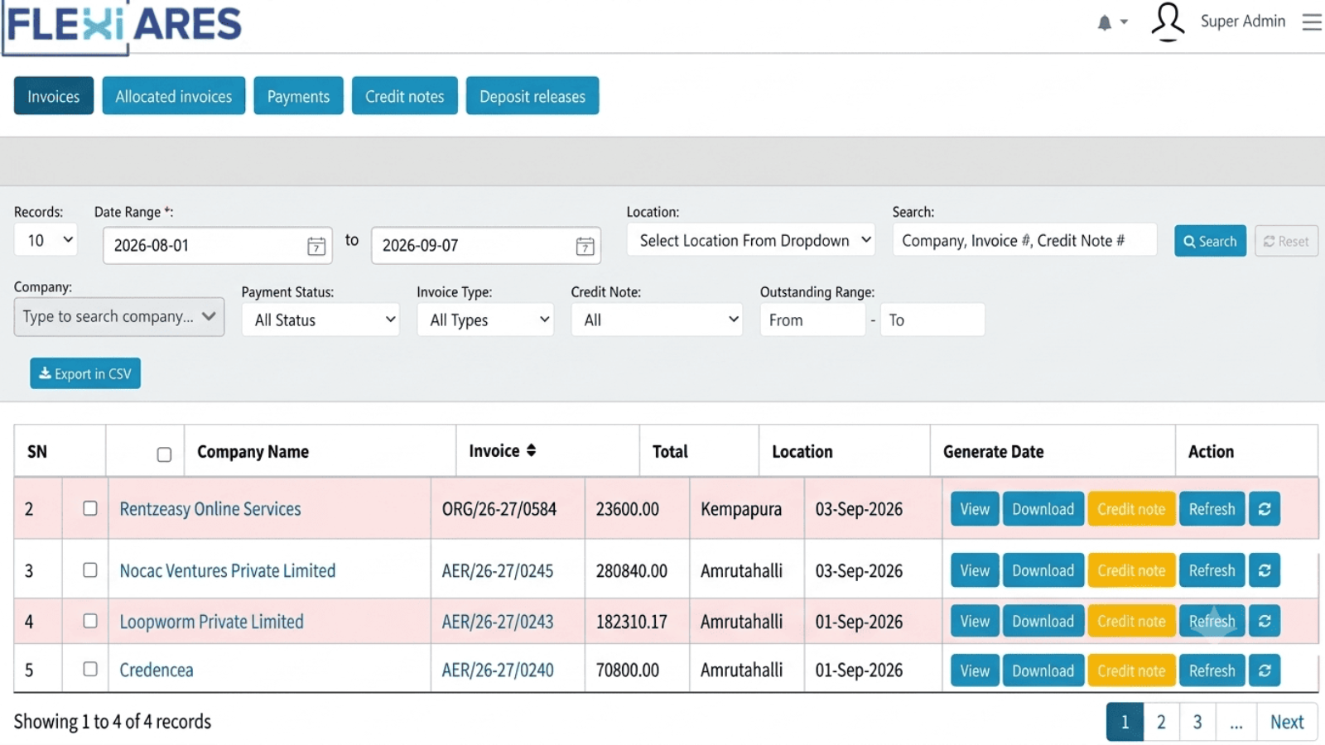Toggle the select-all checkbox in table header

(x=164, y=454)
